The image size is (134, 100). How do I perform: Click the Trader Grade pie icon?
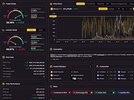pos(3,4)
